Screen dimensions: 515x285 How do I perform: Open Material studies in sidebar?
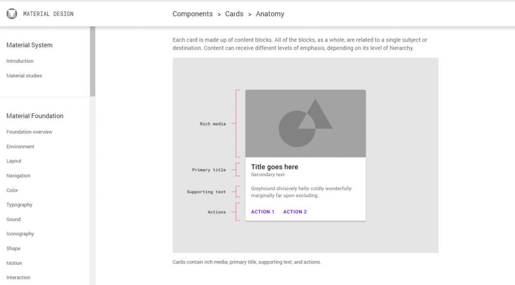(x=24, y=76)
